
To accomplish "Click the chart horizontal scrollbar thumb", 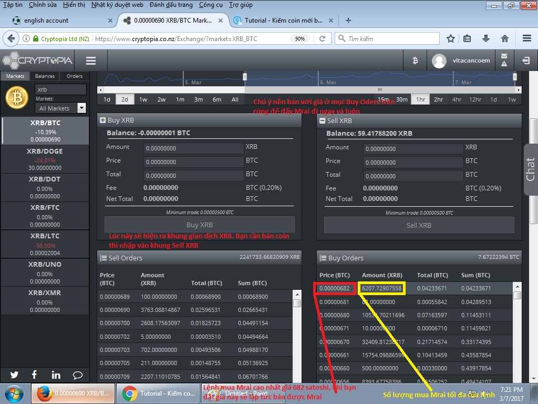I will (x=380, y=89).
